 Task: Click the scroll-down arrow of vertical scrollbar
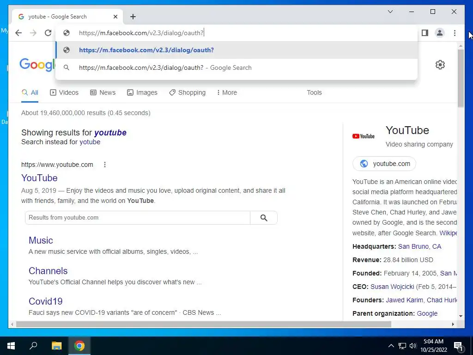(x=461, y=316)
